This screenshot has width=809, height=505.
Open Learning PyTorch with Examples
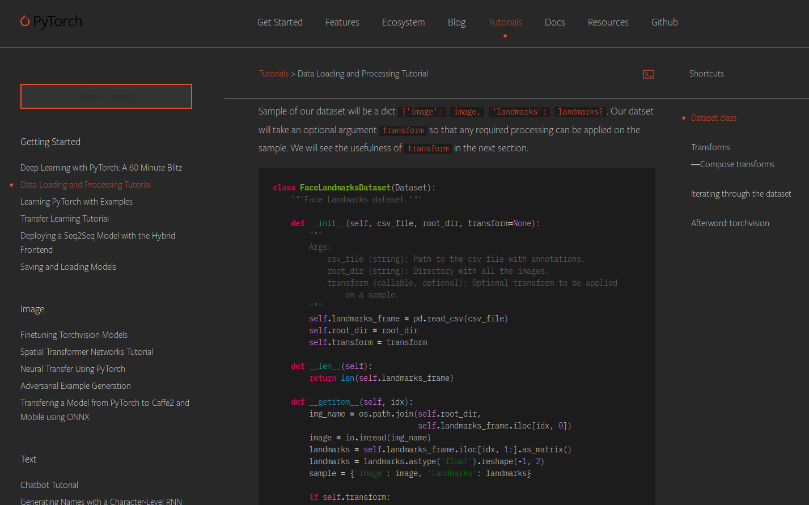77,202
